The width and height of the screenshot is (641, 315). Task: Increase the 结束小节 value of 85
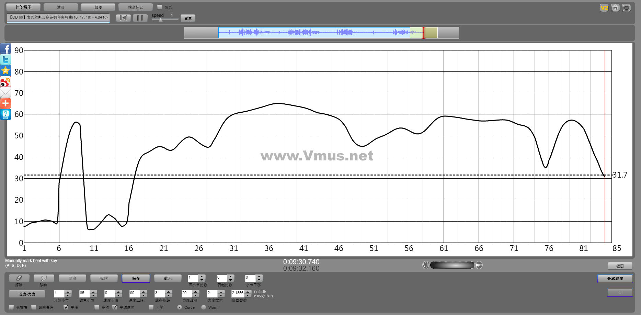93,292
